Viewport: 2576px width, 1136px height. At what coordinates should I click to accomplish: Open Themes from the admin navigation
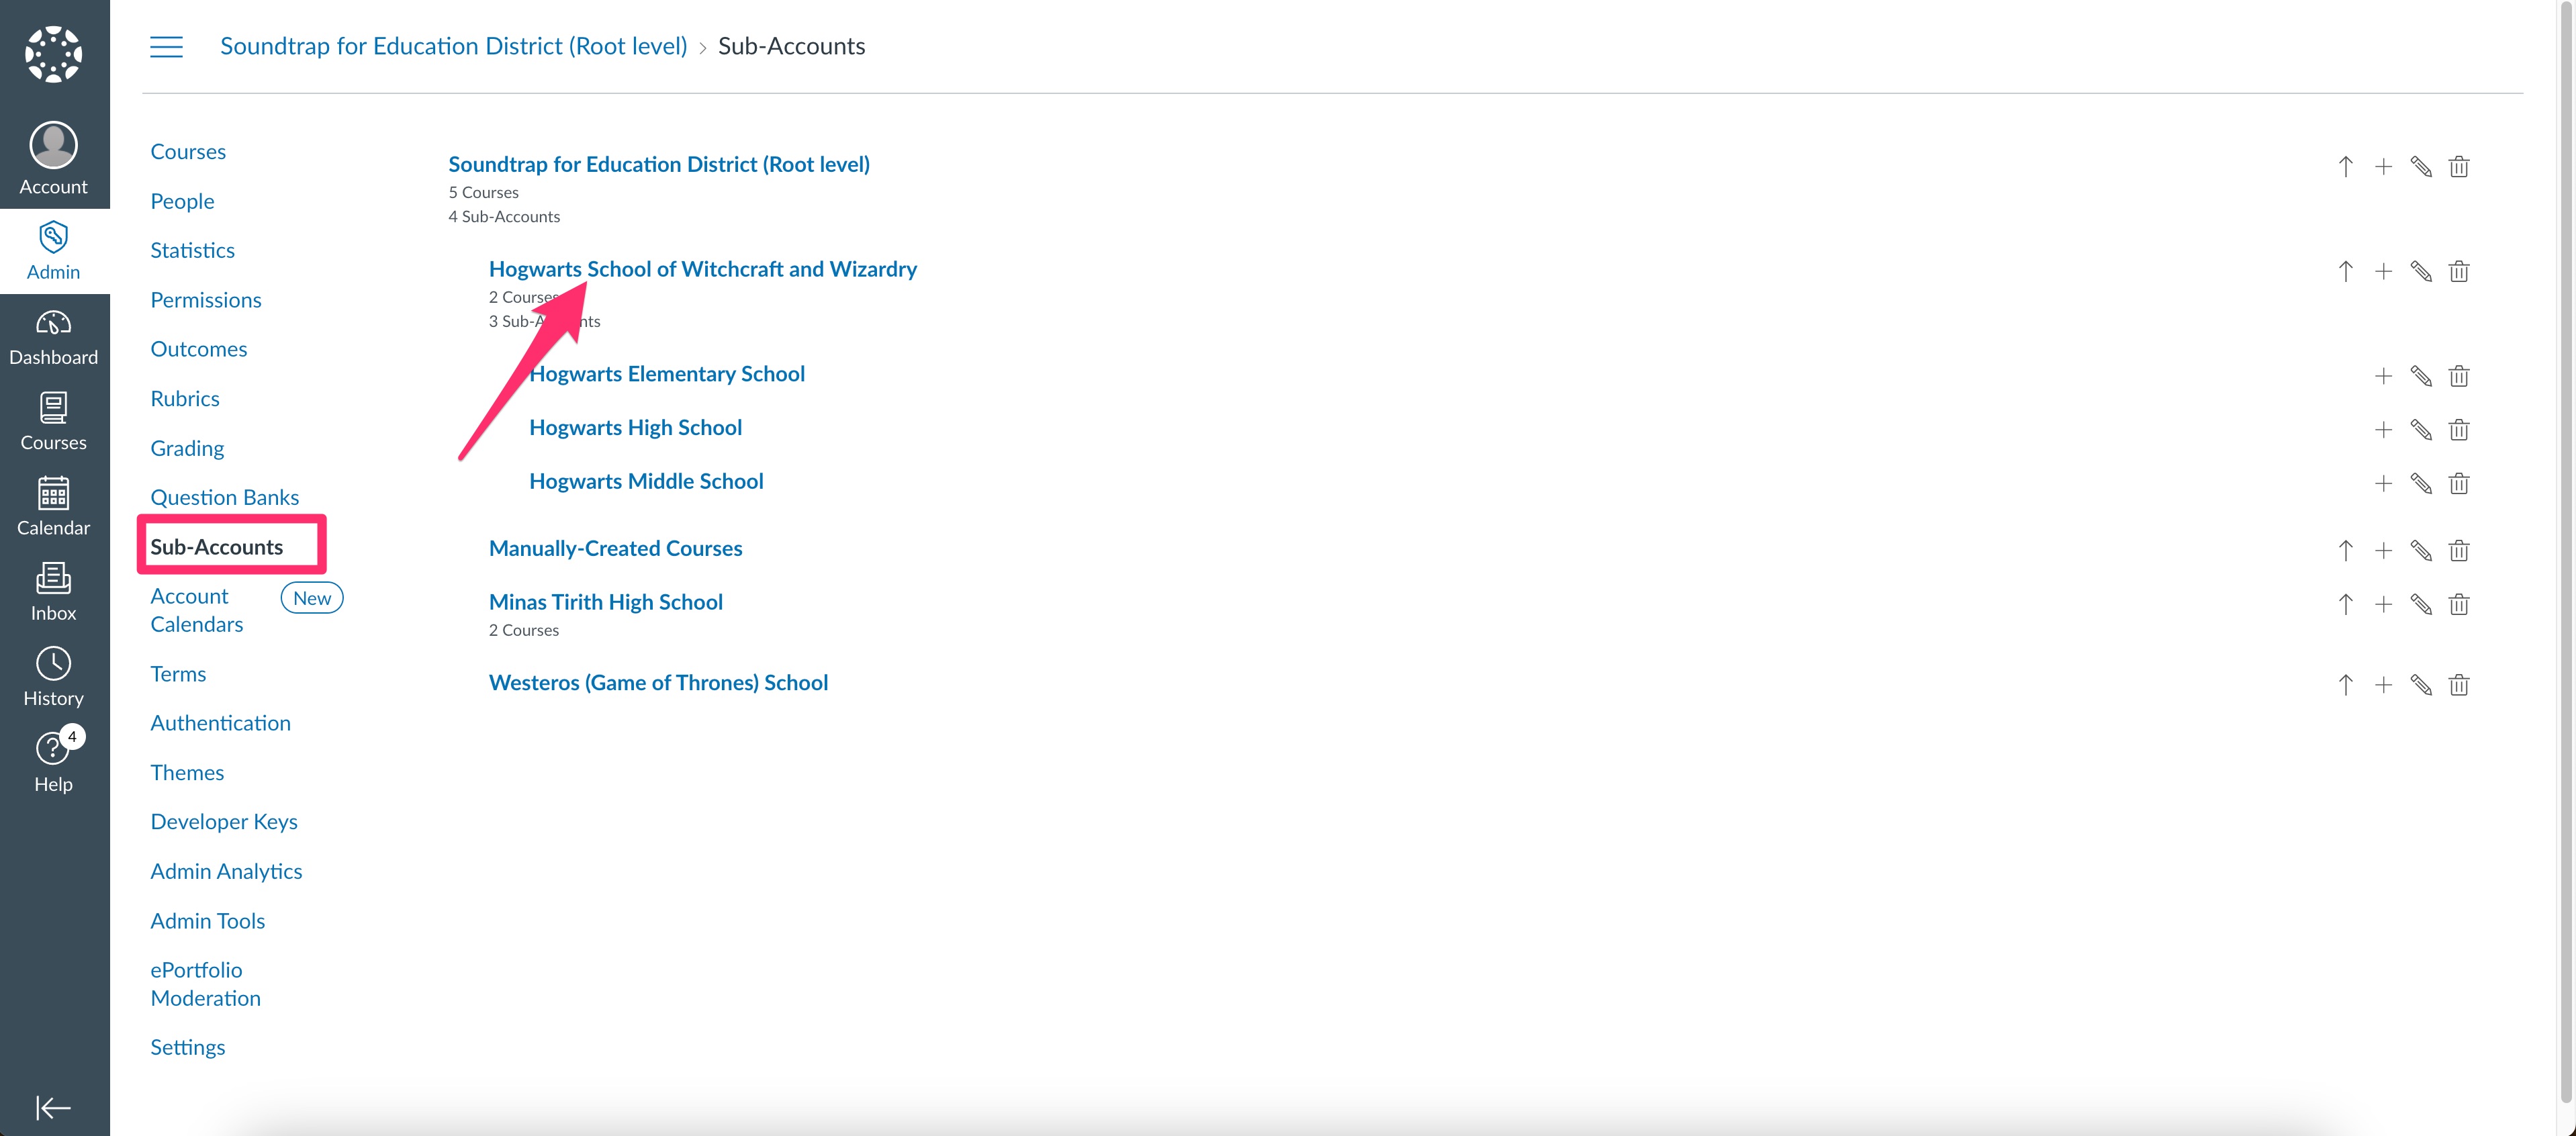tap(187, 772)
